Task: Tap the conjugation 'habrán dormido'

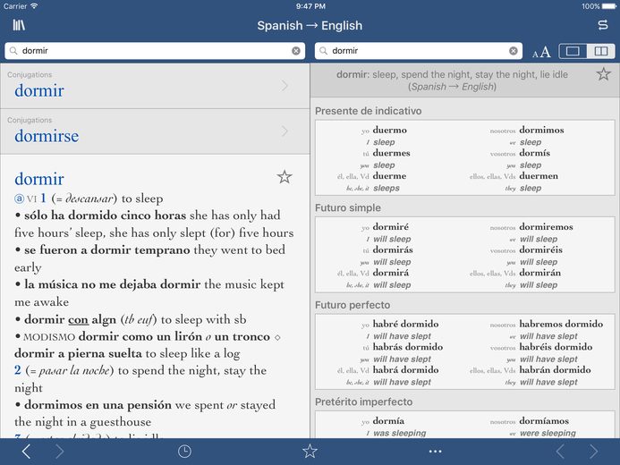Action: [556, 370]
